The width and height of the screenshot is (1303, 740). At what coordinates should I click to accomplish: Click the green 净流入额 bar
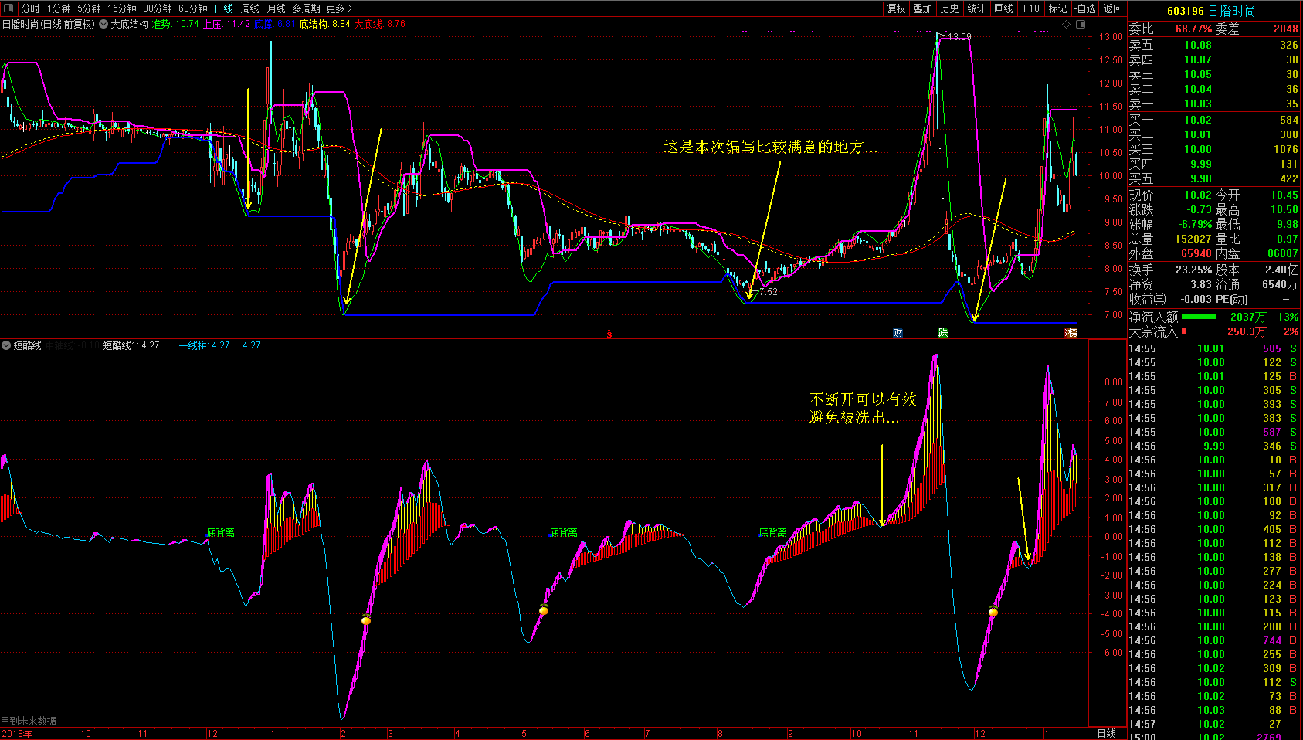click(x=1198, y=317)
